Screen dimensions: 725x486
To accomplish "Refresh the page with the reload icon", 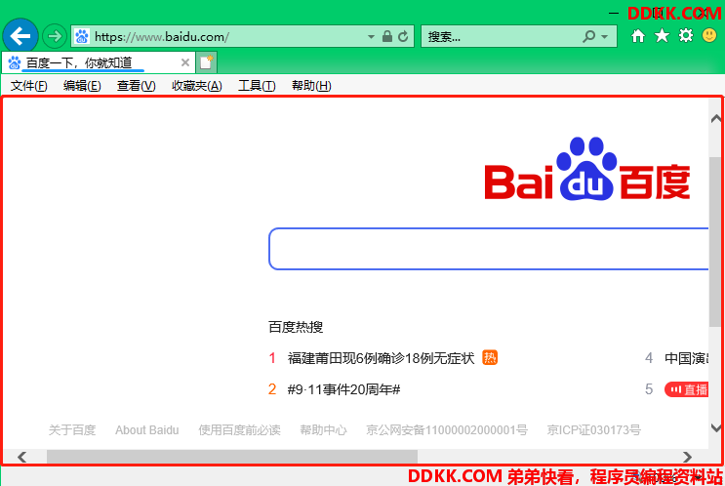I will point(403,36).
